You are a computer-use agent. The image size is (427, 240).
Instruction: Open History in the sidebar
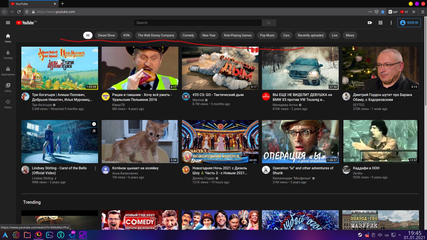click(8, 104)
